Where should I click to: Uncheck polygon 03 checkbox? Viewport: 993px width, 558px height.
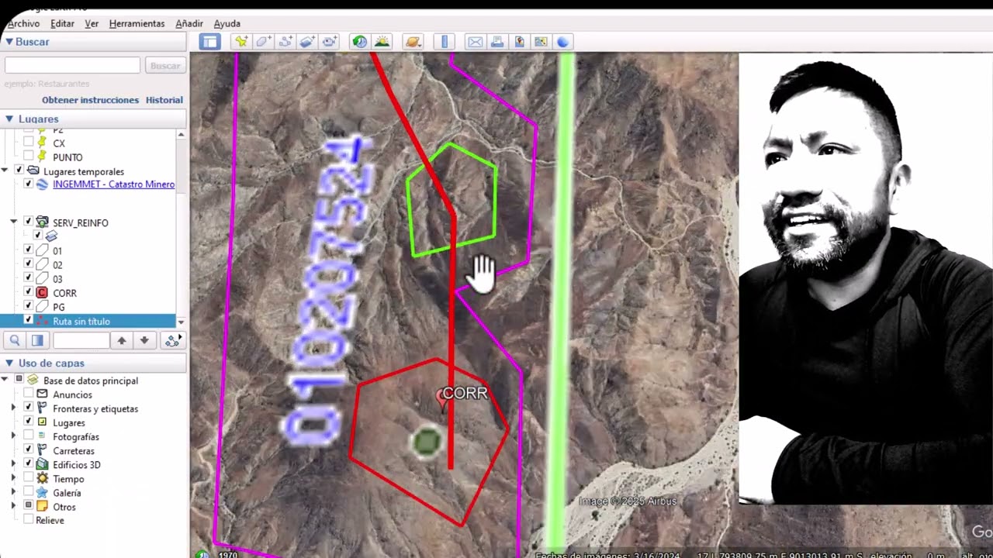coord(29,278)
